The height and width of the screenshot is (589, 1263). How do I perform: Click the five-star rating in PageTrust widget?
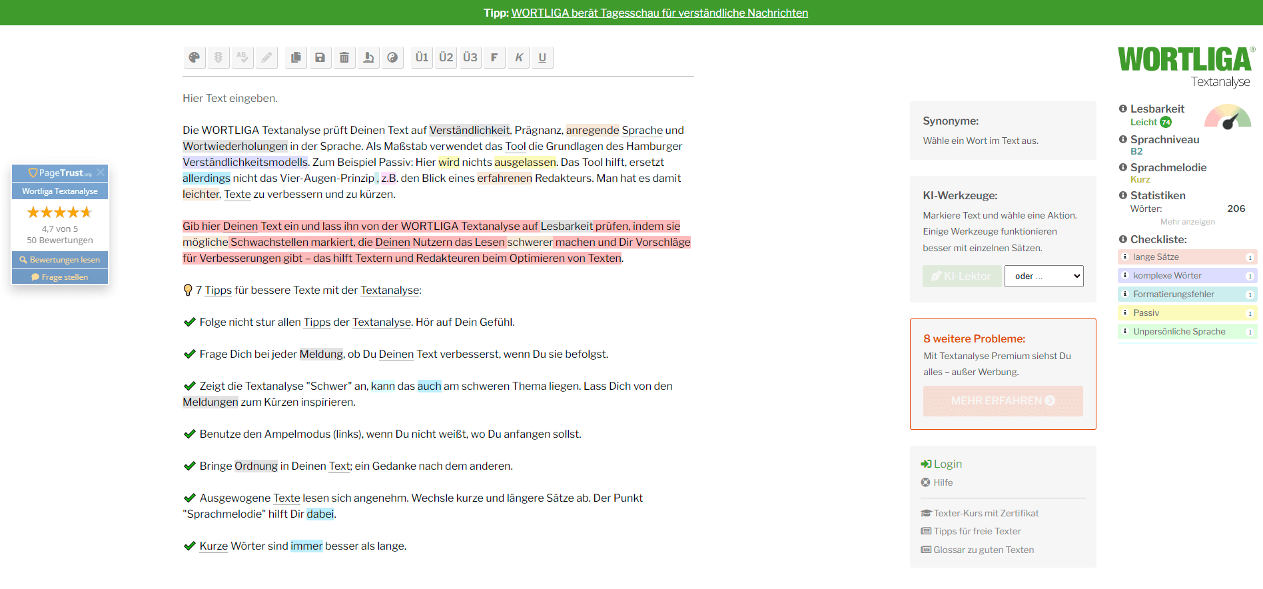59,213
